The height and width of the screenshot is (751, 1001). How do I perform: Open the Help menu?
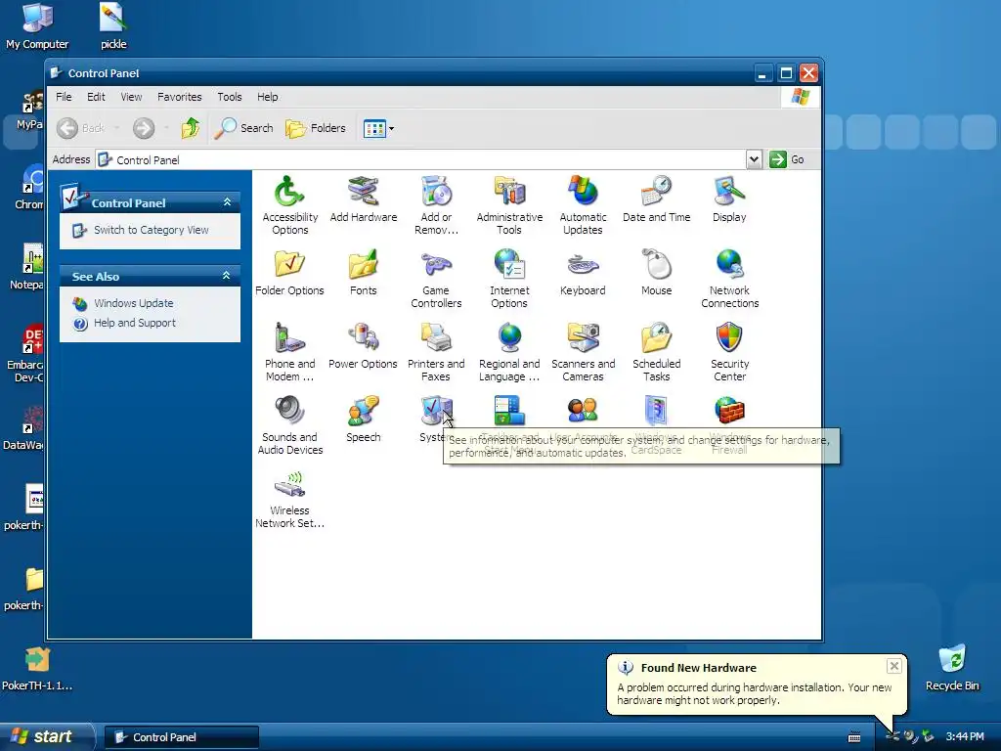268,97
